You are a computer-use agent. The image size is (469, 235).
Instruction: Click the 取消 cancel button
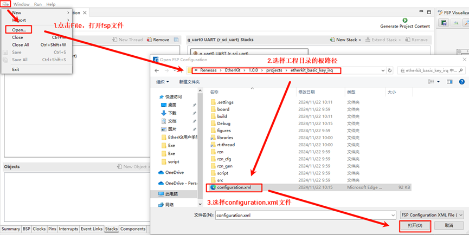point(448,226)
